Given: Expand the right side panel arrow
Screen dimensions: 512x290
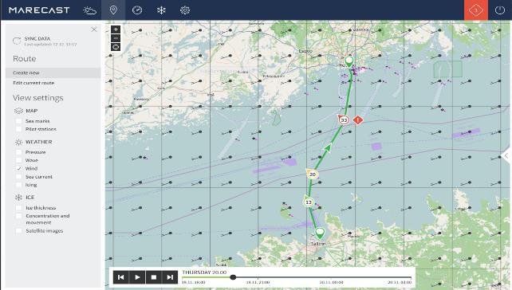Looking at the screenshot, I should tap(506, 156).
